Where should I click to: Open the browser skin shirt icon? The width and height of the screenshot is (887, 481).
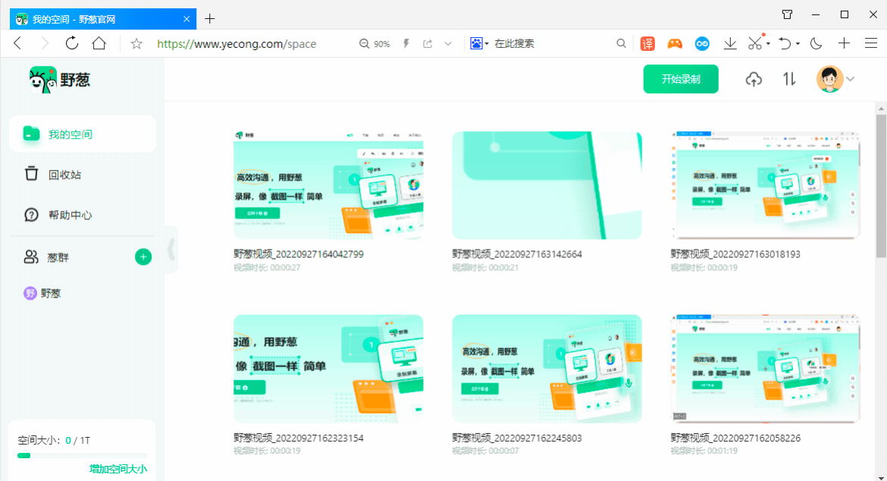[x=787, y=14]
